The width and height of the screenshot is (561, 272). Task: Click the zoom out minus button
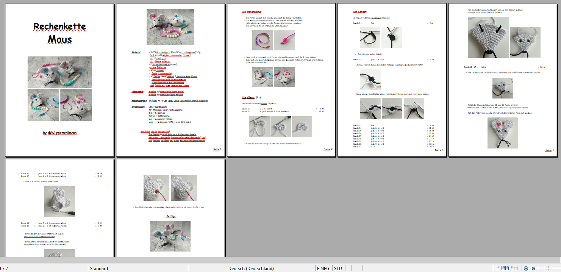tap(526, 268)
